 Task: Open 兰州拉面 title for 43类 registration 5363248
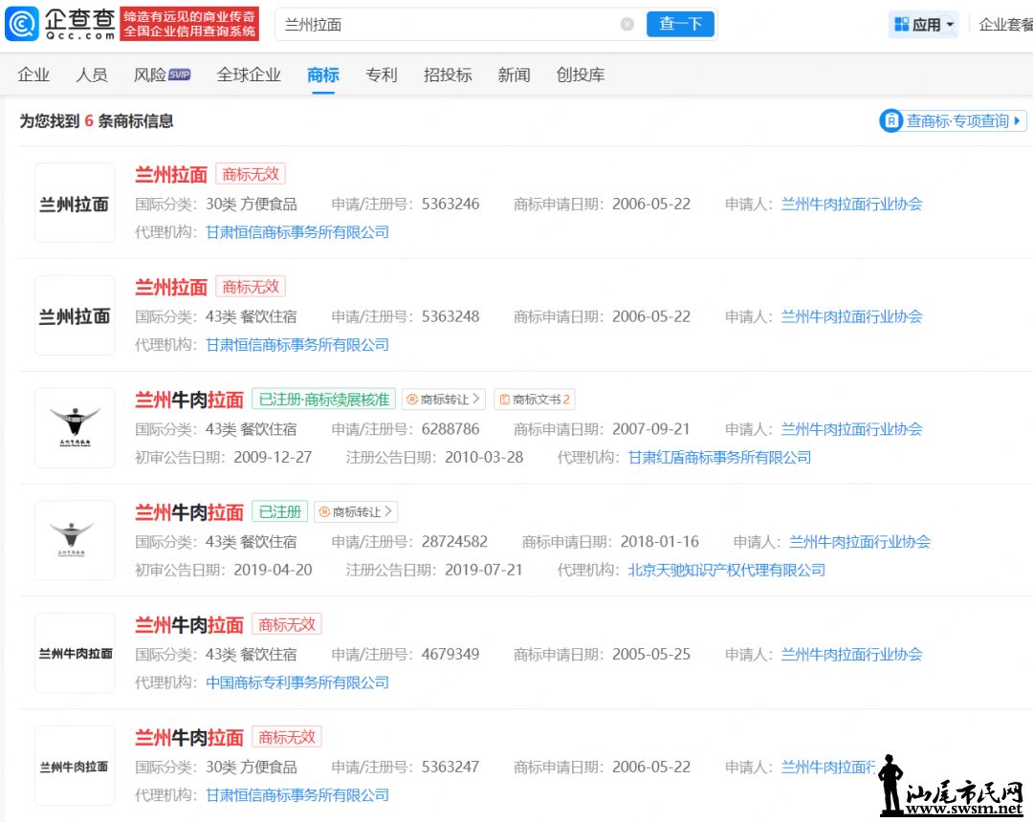171,287
